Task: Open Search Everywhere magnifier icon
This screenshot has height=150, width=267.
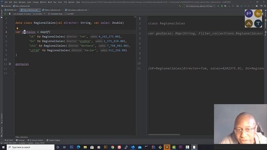Action: tap(265, 6)
